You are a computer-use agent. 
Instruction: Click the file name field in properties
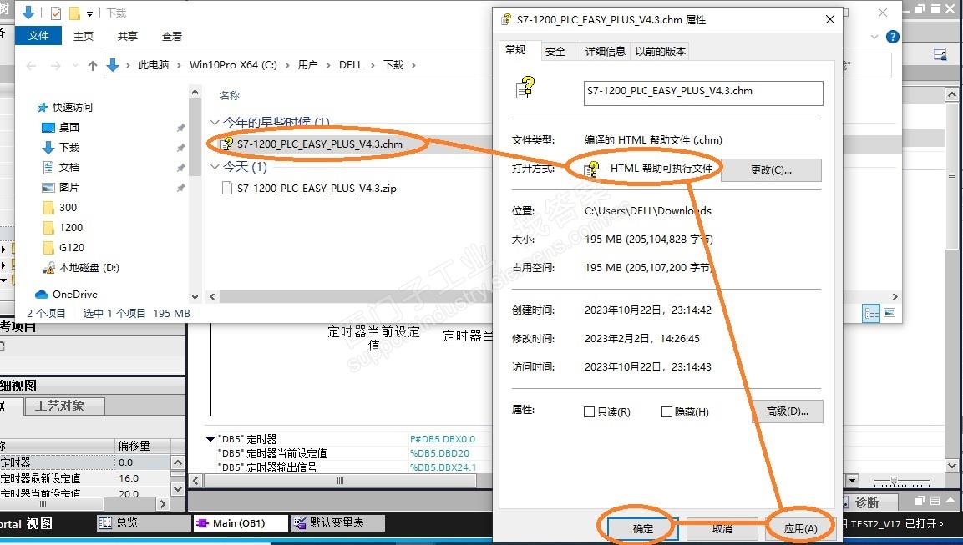pos(703,93)
